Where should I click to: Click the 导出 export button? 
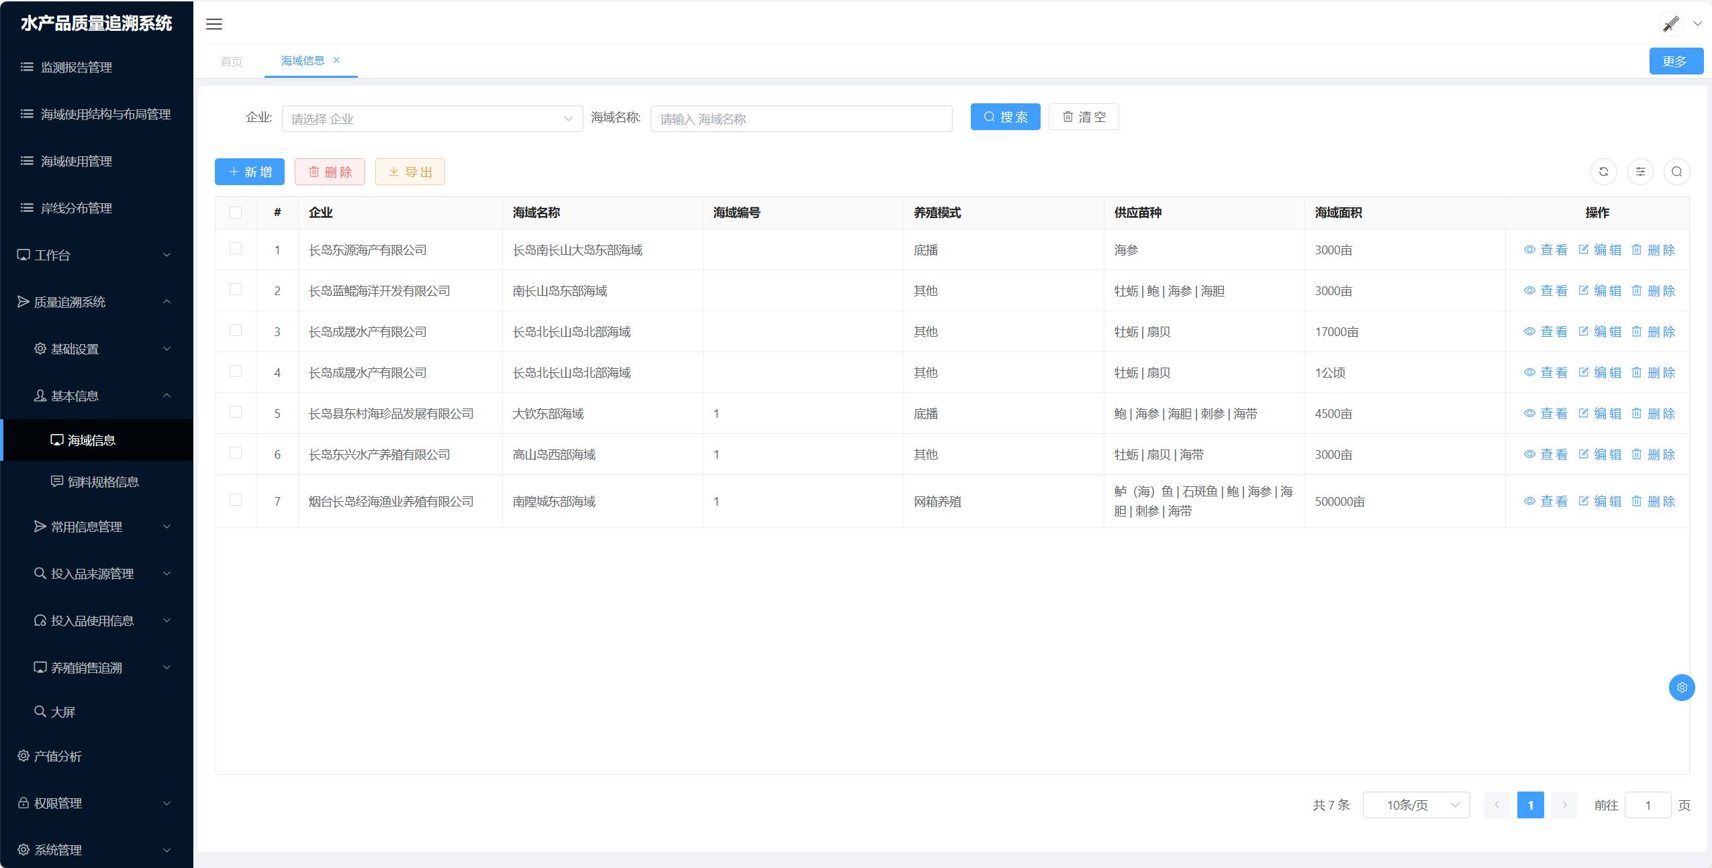point(410,172)
